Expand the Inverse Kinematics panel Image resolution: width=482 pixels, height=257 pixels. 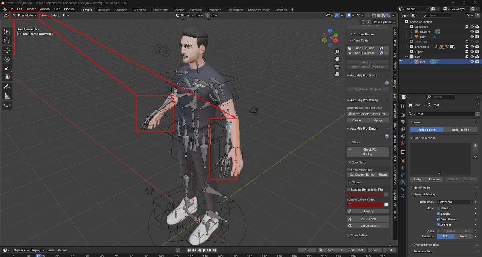coord(426,245)
